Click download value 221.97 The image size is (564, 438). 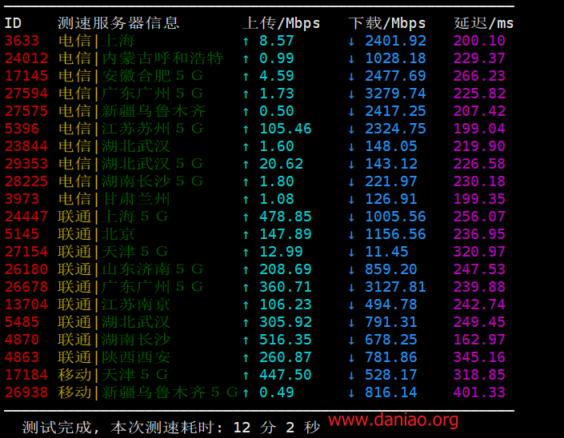(x=391, y=181)
